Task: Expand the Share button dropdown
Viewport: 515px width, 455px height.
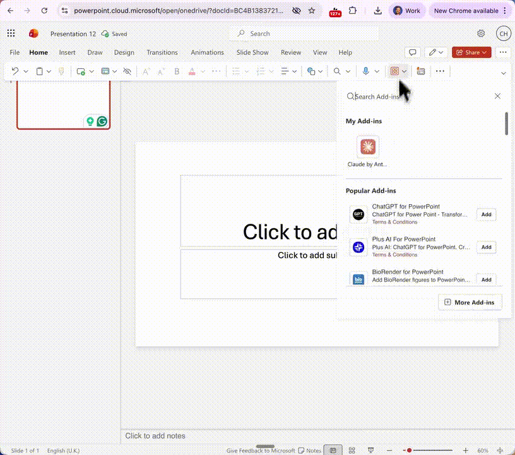Action: (485, 52)
